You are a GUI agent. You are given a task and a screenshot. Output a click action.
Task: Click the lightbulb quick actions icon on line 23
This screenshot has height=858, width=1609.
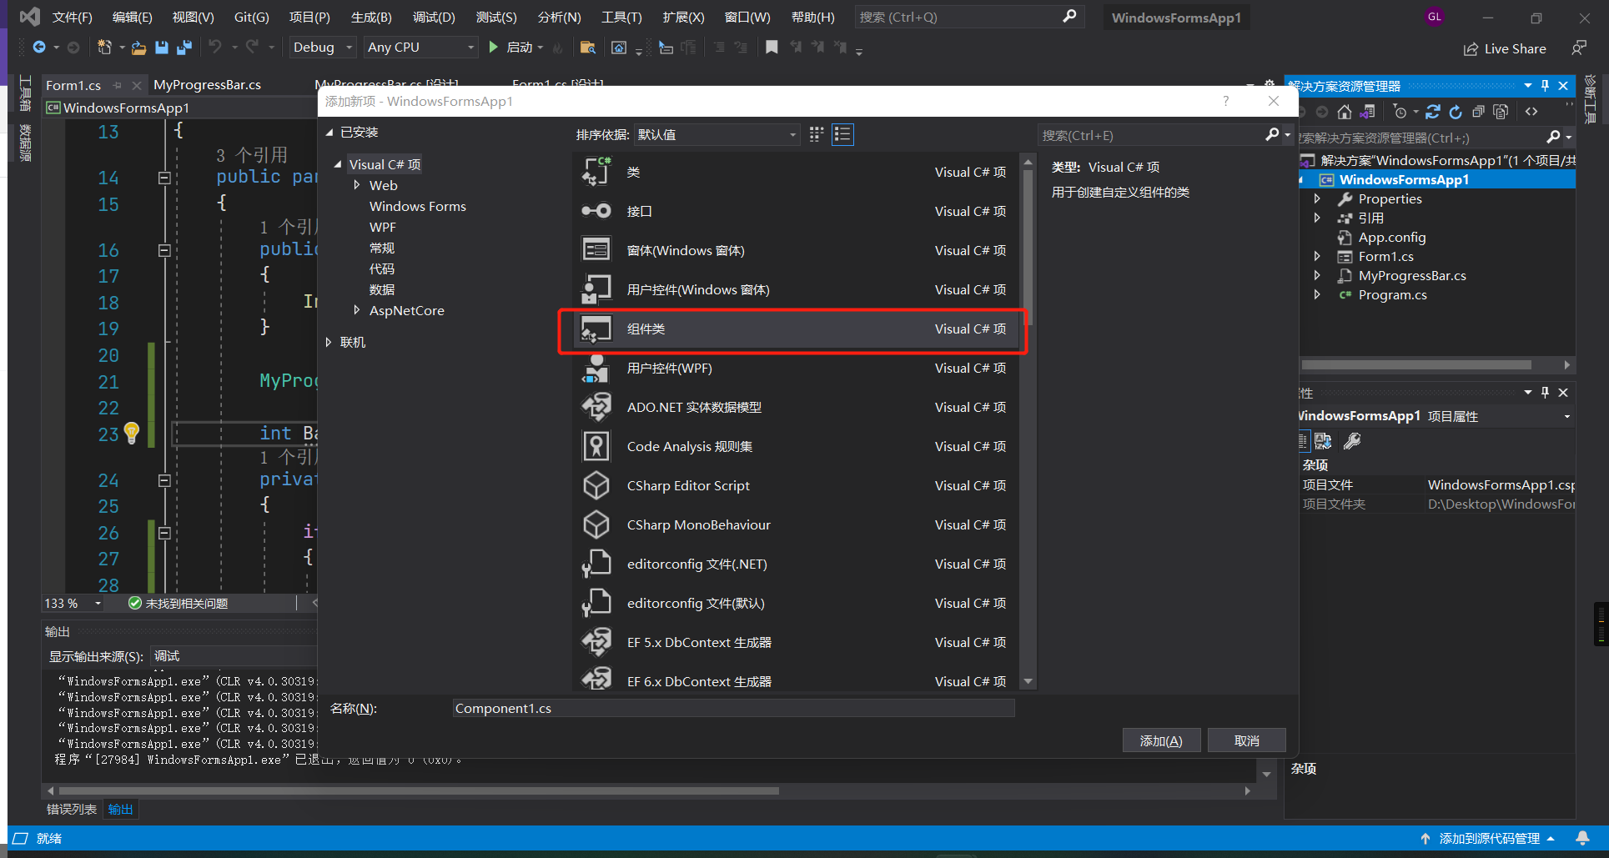[x=132, y=432]
